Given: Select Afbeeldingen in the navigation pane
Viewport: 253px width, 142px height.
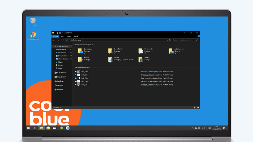Looking at the screenshot, I should pos(63,59).
